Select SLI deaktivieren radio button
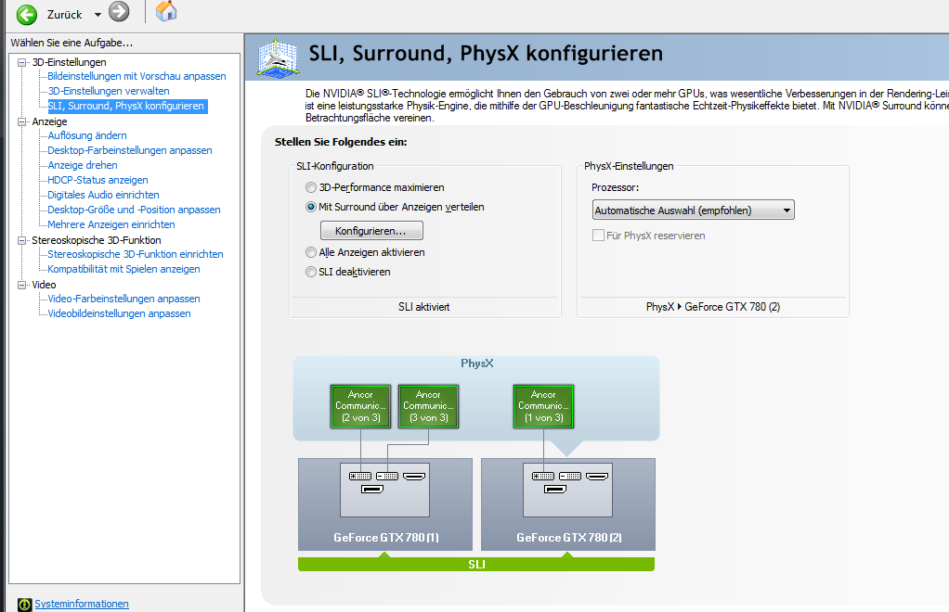Viewport: 949px width, 612px height. 311,272
